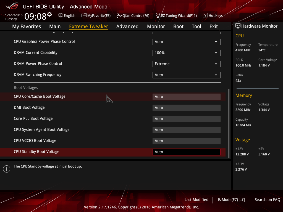Open Search on FAQ link
Viewport: 283px width, 212px height.
pos(267,200)
